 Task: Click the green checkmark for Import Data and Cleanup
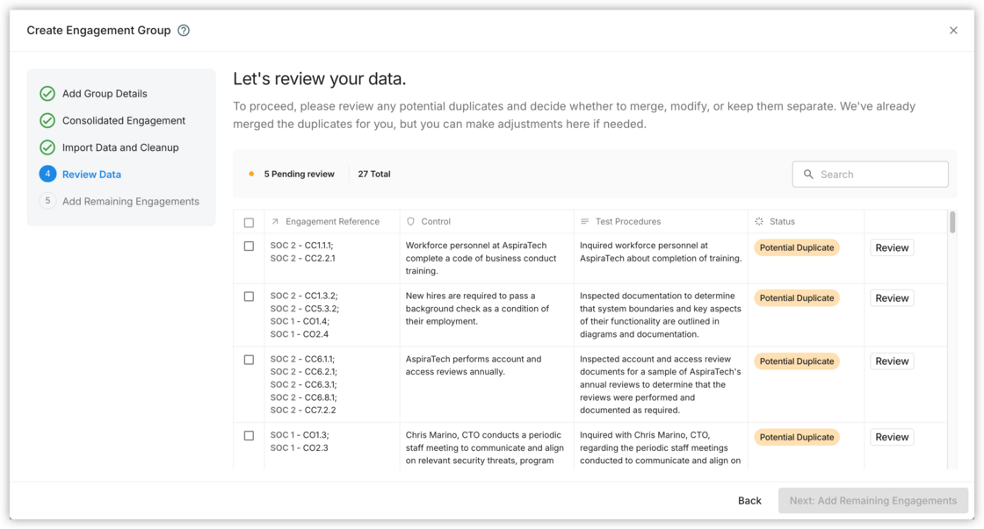pos(47,147)
